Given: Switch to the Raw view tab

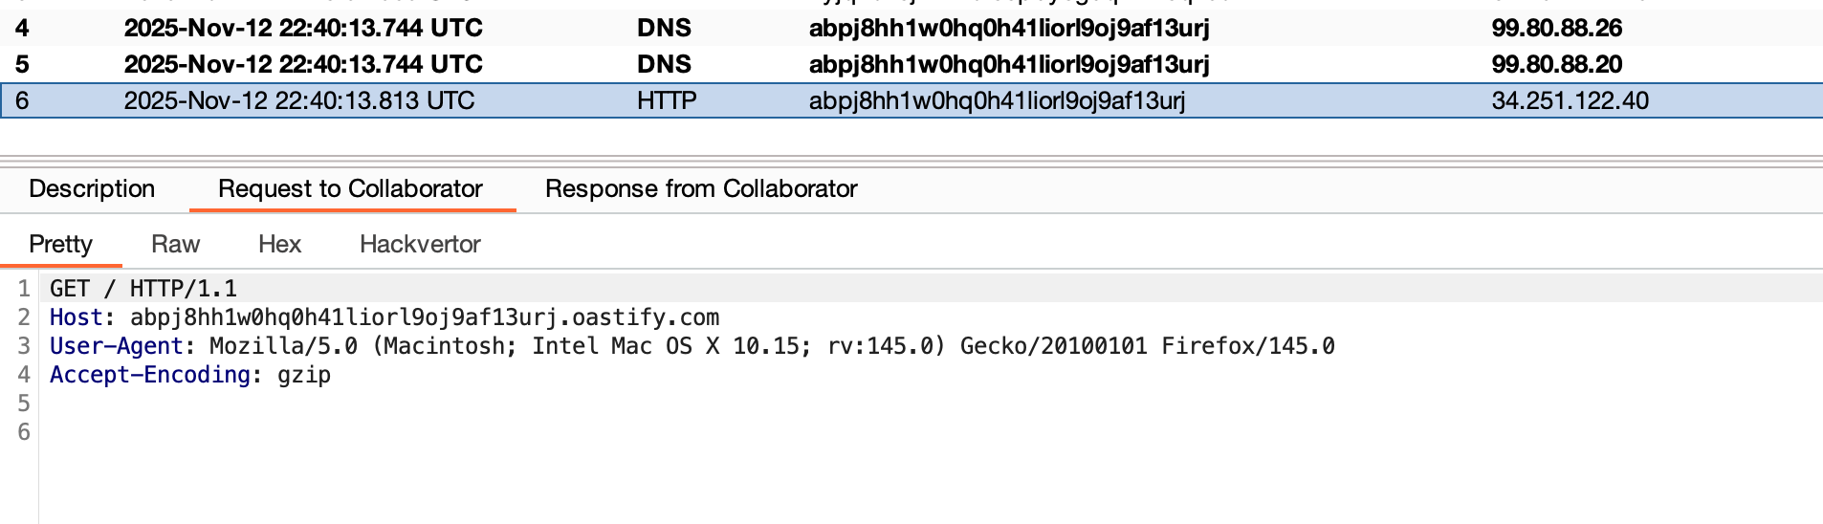Looking at the screenshot, I should click(175, 244).
